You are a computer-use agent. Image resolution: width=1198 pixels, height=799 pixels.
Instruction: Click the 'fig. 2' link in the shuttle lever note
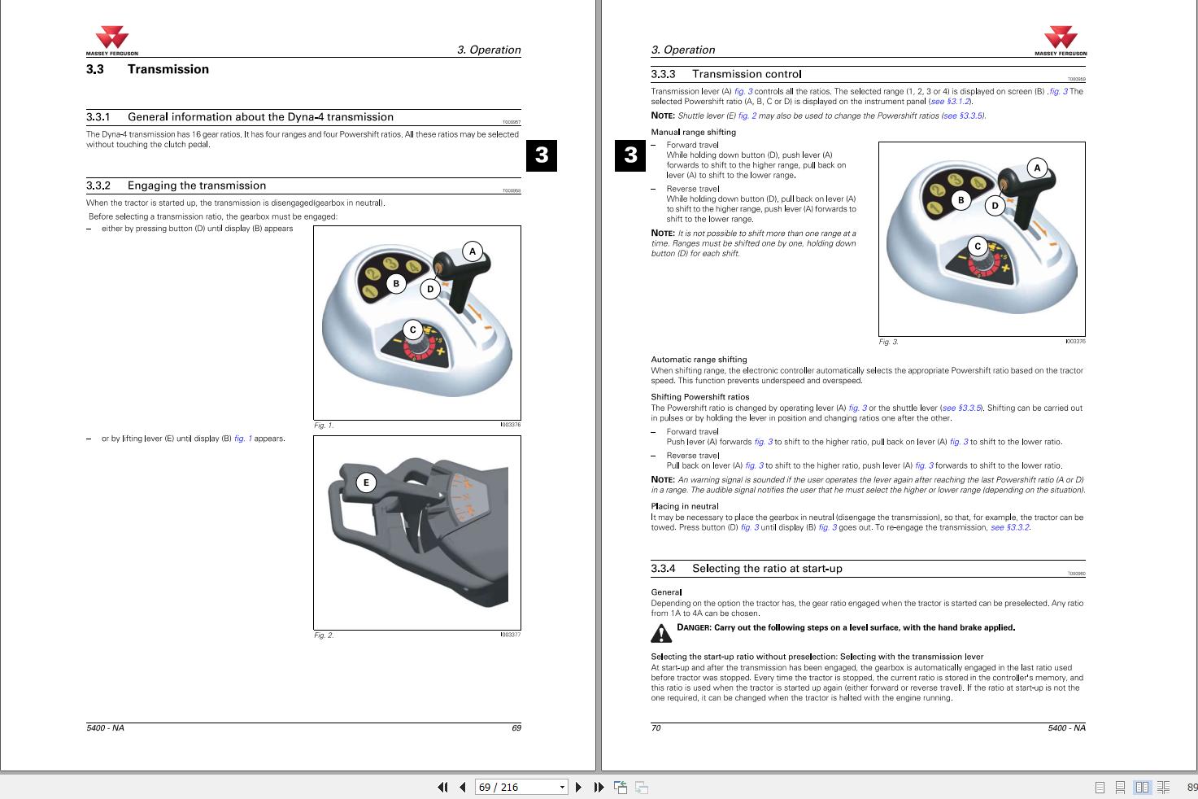[747, 116]
